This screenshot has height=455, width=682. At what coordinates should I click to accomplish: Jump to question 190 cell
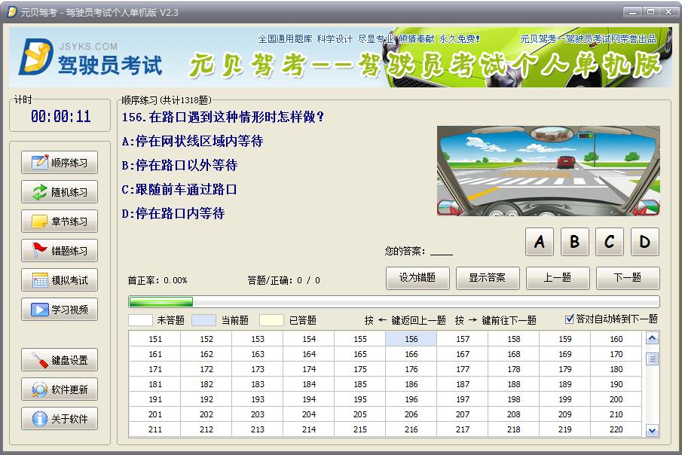point(616,384)
